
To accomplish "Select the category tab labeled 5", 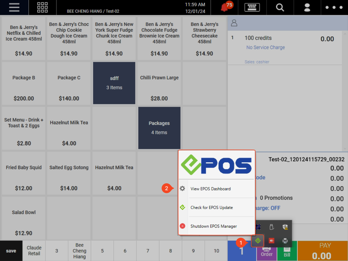I will point(102,251).
